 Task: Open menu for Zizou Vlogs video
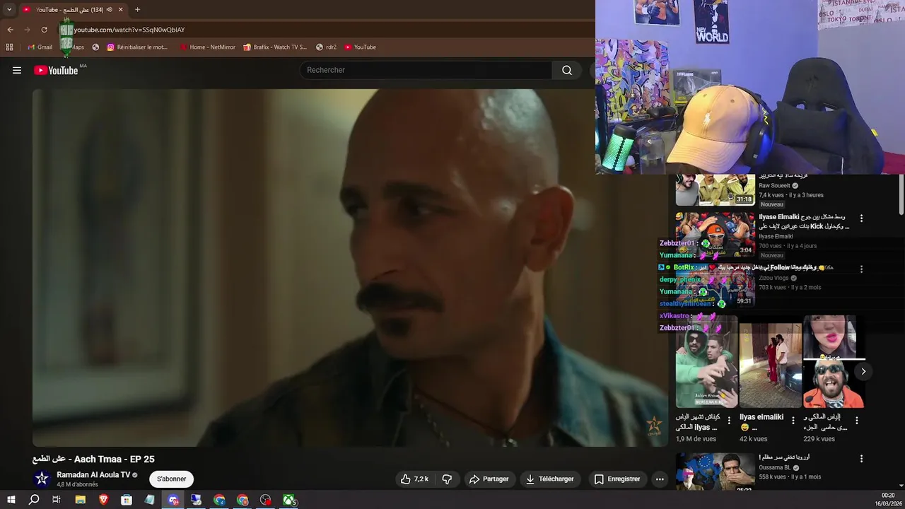tap(861, 269)
